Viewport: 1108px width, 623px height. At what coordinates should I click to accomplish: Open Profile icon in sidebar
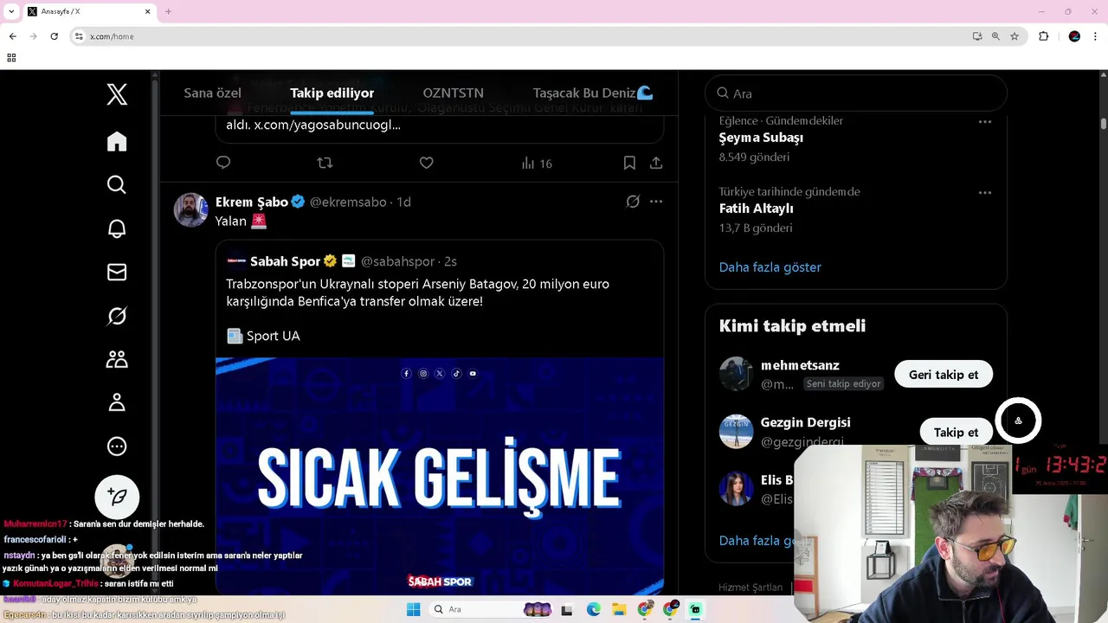point(117,402)
